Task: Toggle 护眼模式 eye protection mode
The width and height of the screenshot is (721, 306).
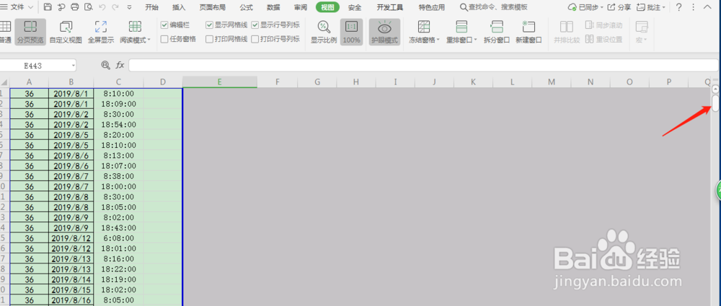Action: pyautogui.click(x=384, y=32)
